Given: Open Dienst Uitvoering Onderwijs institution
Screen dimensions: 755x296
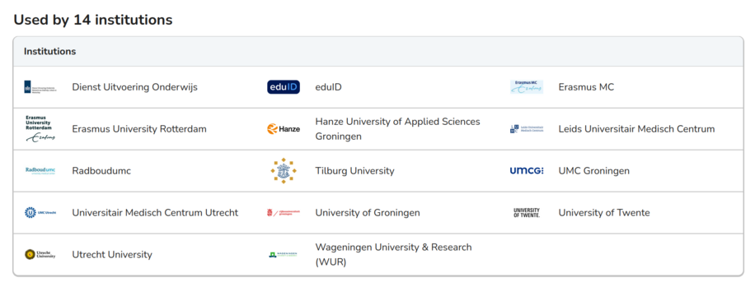Looking at the screenshot, I should click(135, 87).
